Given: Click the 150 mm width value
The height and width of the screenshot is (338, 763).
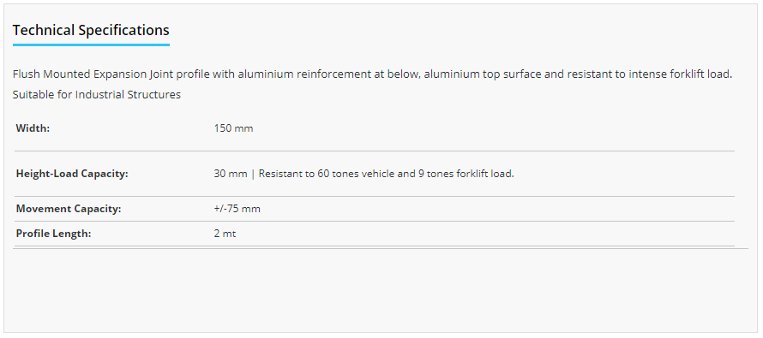Looking at the screenshot, I should (233, 128).
